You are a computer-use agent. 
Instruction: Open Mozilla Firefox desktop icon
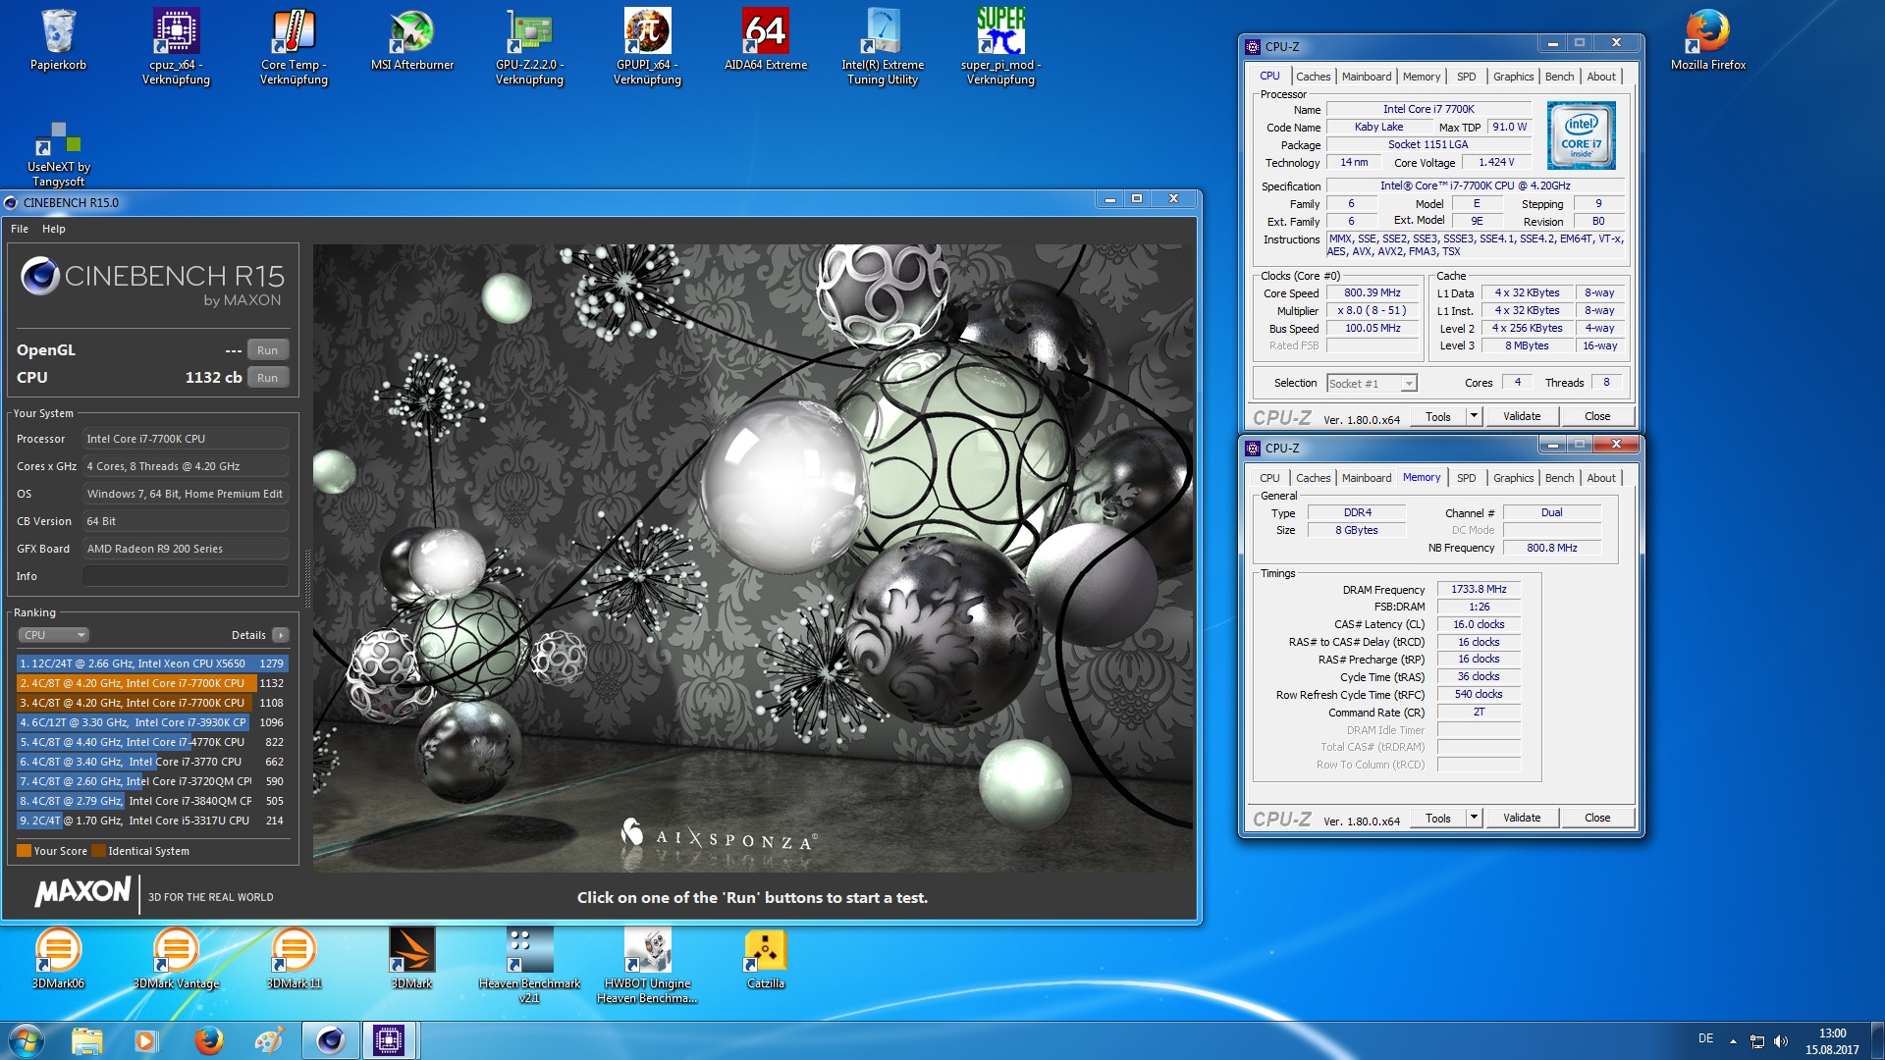[x=1707, y=39]
